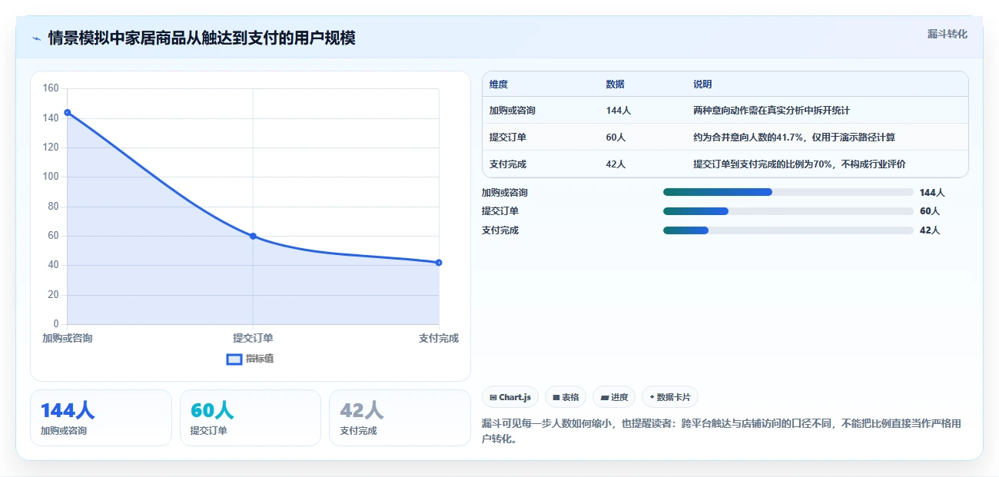Click the sparkle icon in 数据卡片 chip
The height and width of the screenshot is (477, 999).
point(652,397)
